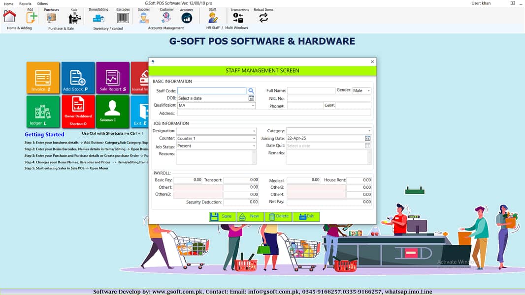Open the Home house icon
Screen dimensions: 525x295
[9, 16]
